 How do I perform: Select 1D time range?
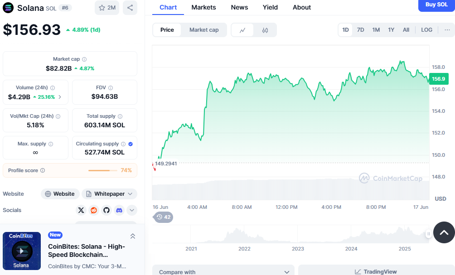coord(345,30)
